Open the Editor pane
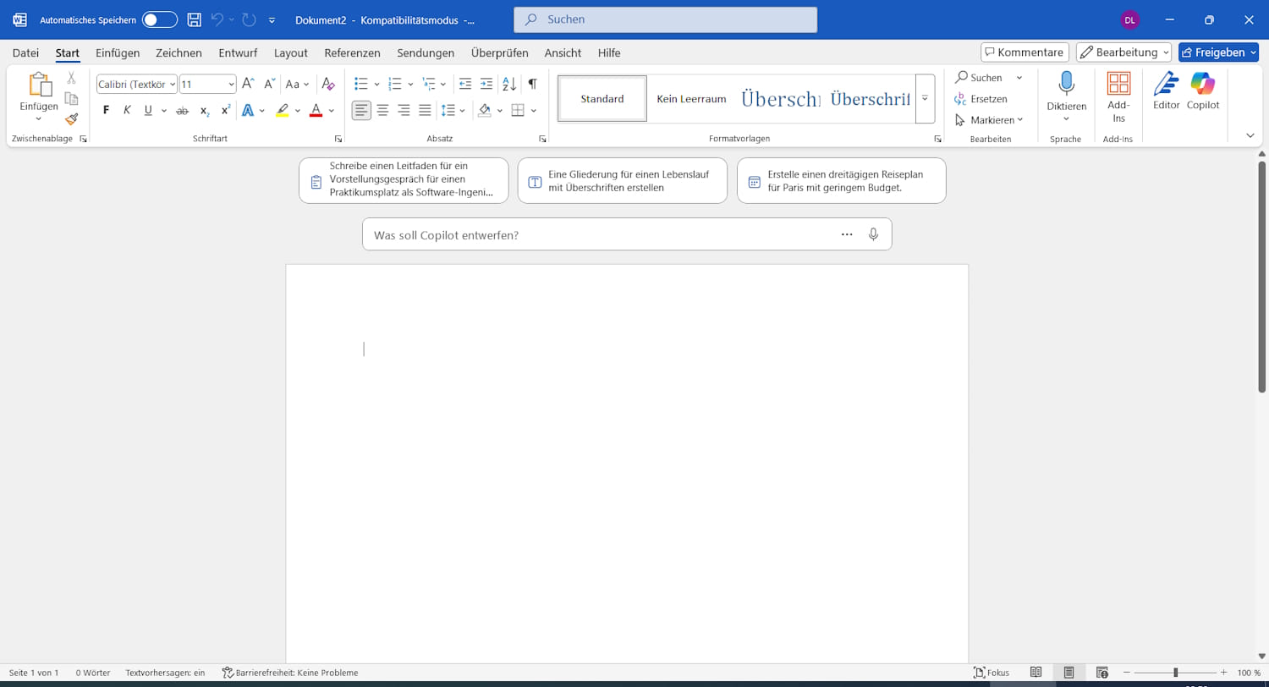 [1165, 93]
